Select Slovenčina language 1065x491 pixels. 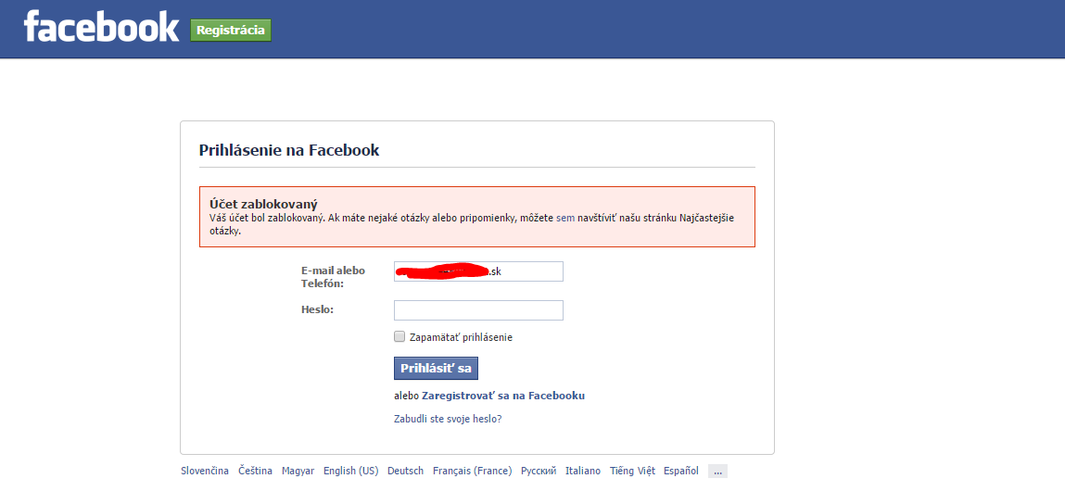(x=205, y=471)
